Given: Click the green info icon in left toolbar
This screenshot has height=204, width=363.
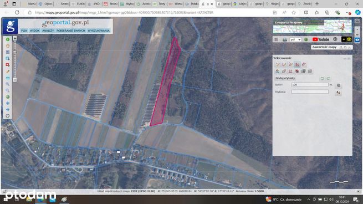Looking at the screenshot, I should click(8, 39).
